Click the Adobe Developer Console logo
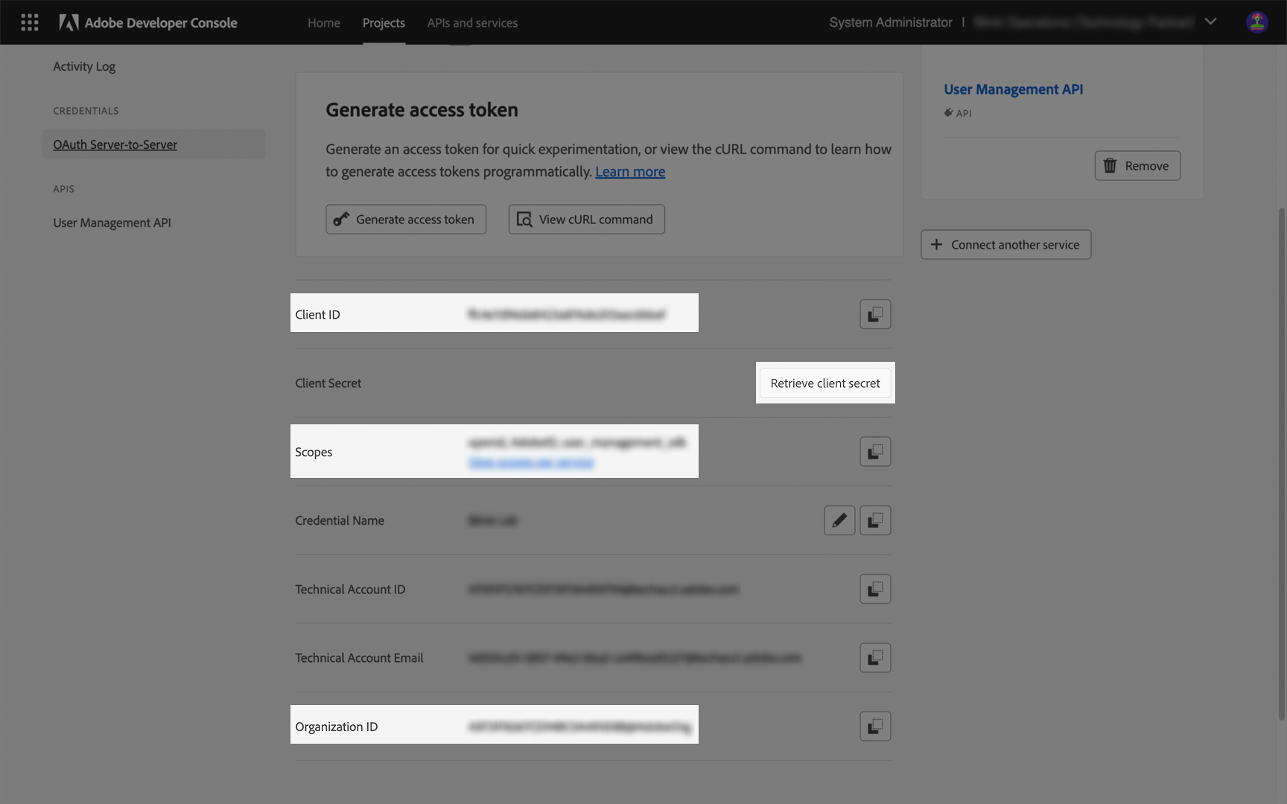The image size is (1287, 804). point(148,22)
